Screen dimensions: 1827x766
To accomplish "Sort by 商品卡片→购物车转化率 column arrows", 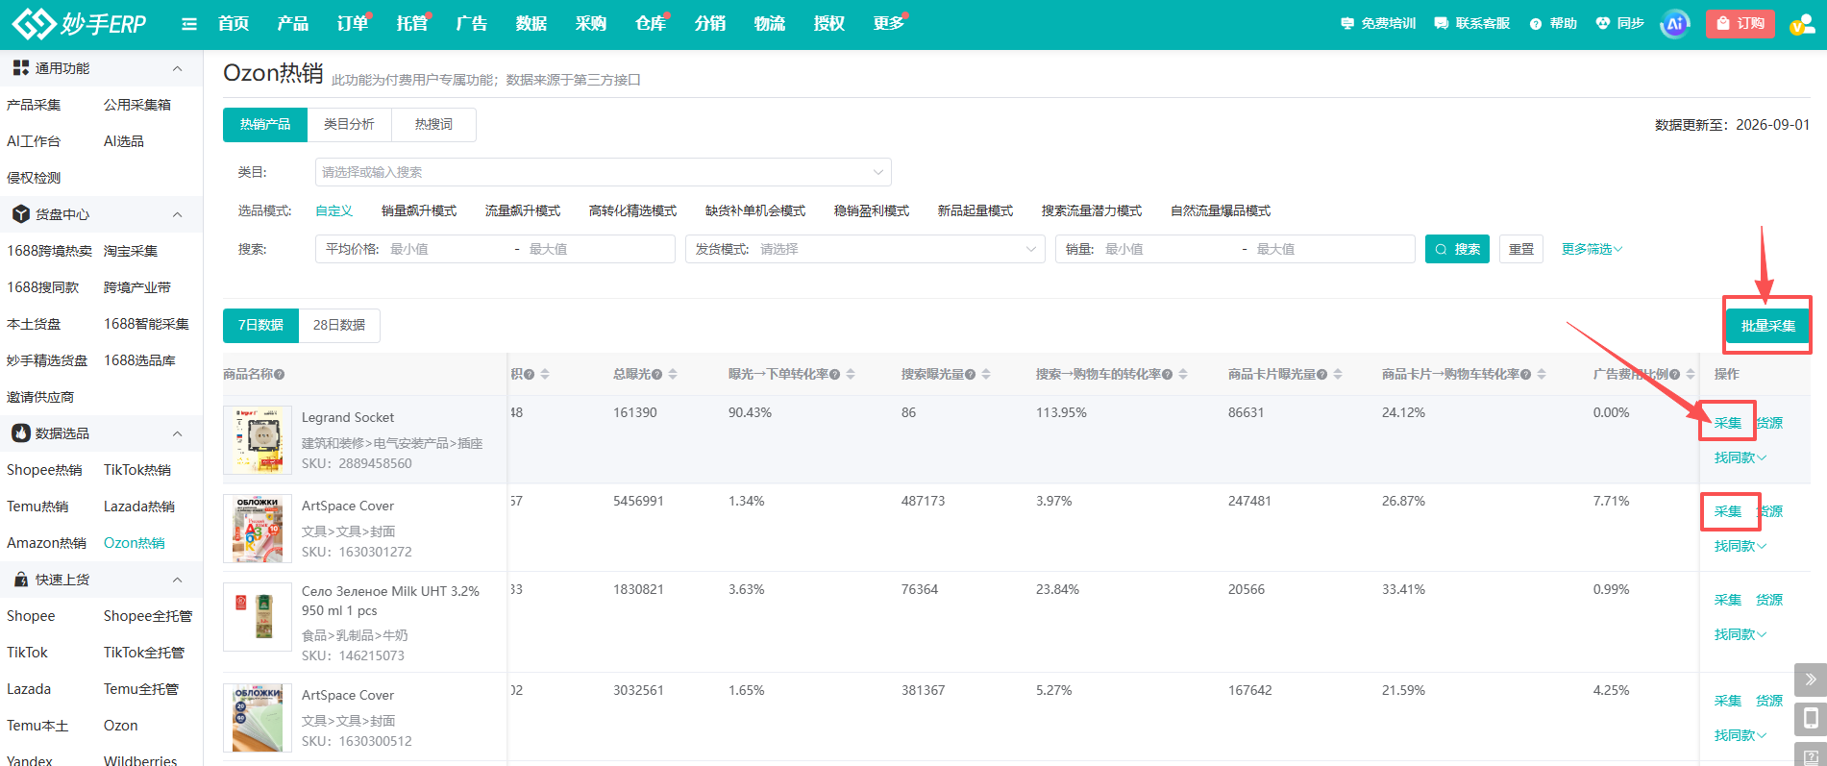I will [x=1542, y=374].
